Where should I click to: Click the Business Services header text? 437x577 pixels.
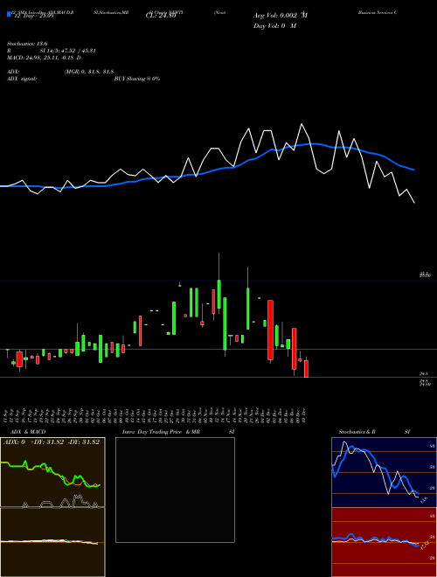pyautogui.click(x=378, y=12)
